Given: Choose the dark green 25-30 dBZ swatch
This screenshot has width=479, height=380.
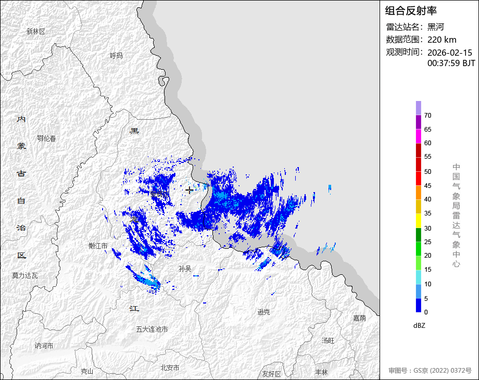Looking at the screenshot, I should tap(418, 235).
